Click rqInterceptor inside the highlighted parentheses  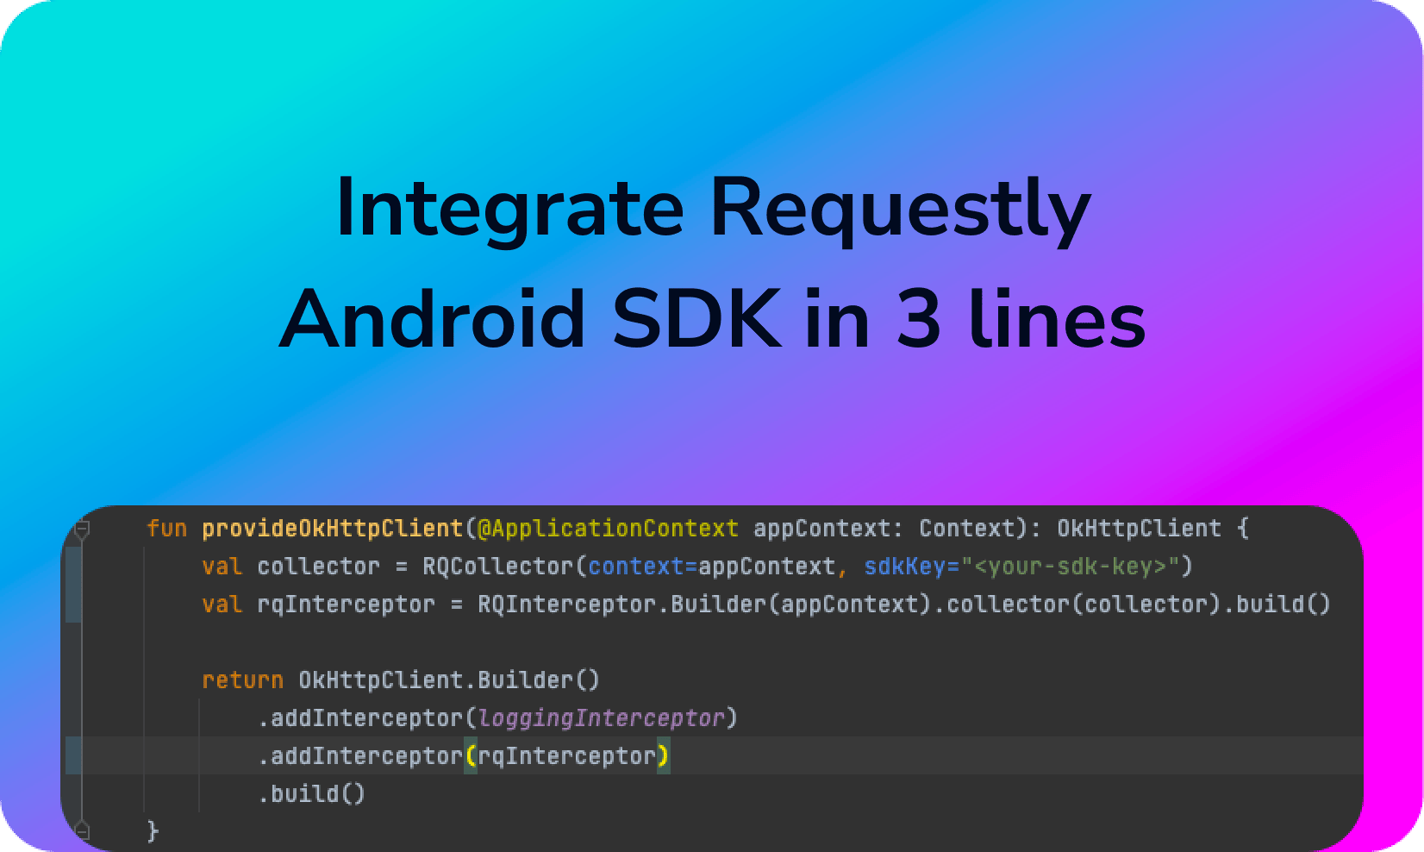(x=566, y=756)
